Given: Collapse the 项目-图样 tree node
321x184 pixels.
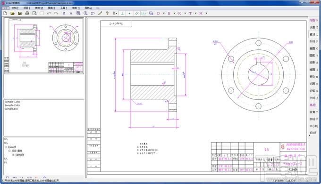Looking at the screenshot, I should (9, 151).
